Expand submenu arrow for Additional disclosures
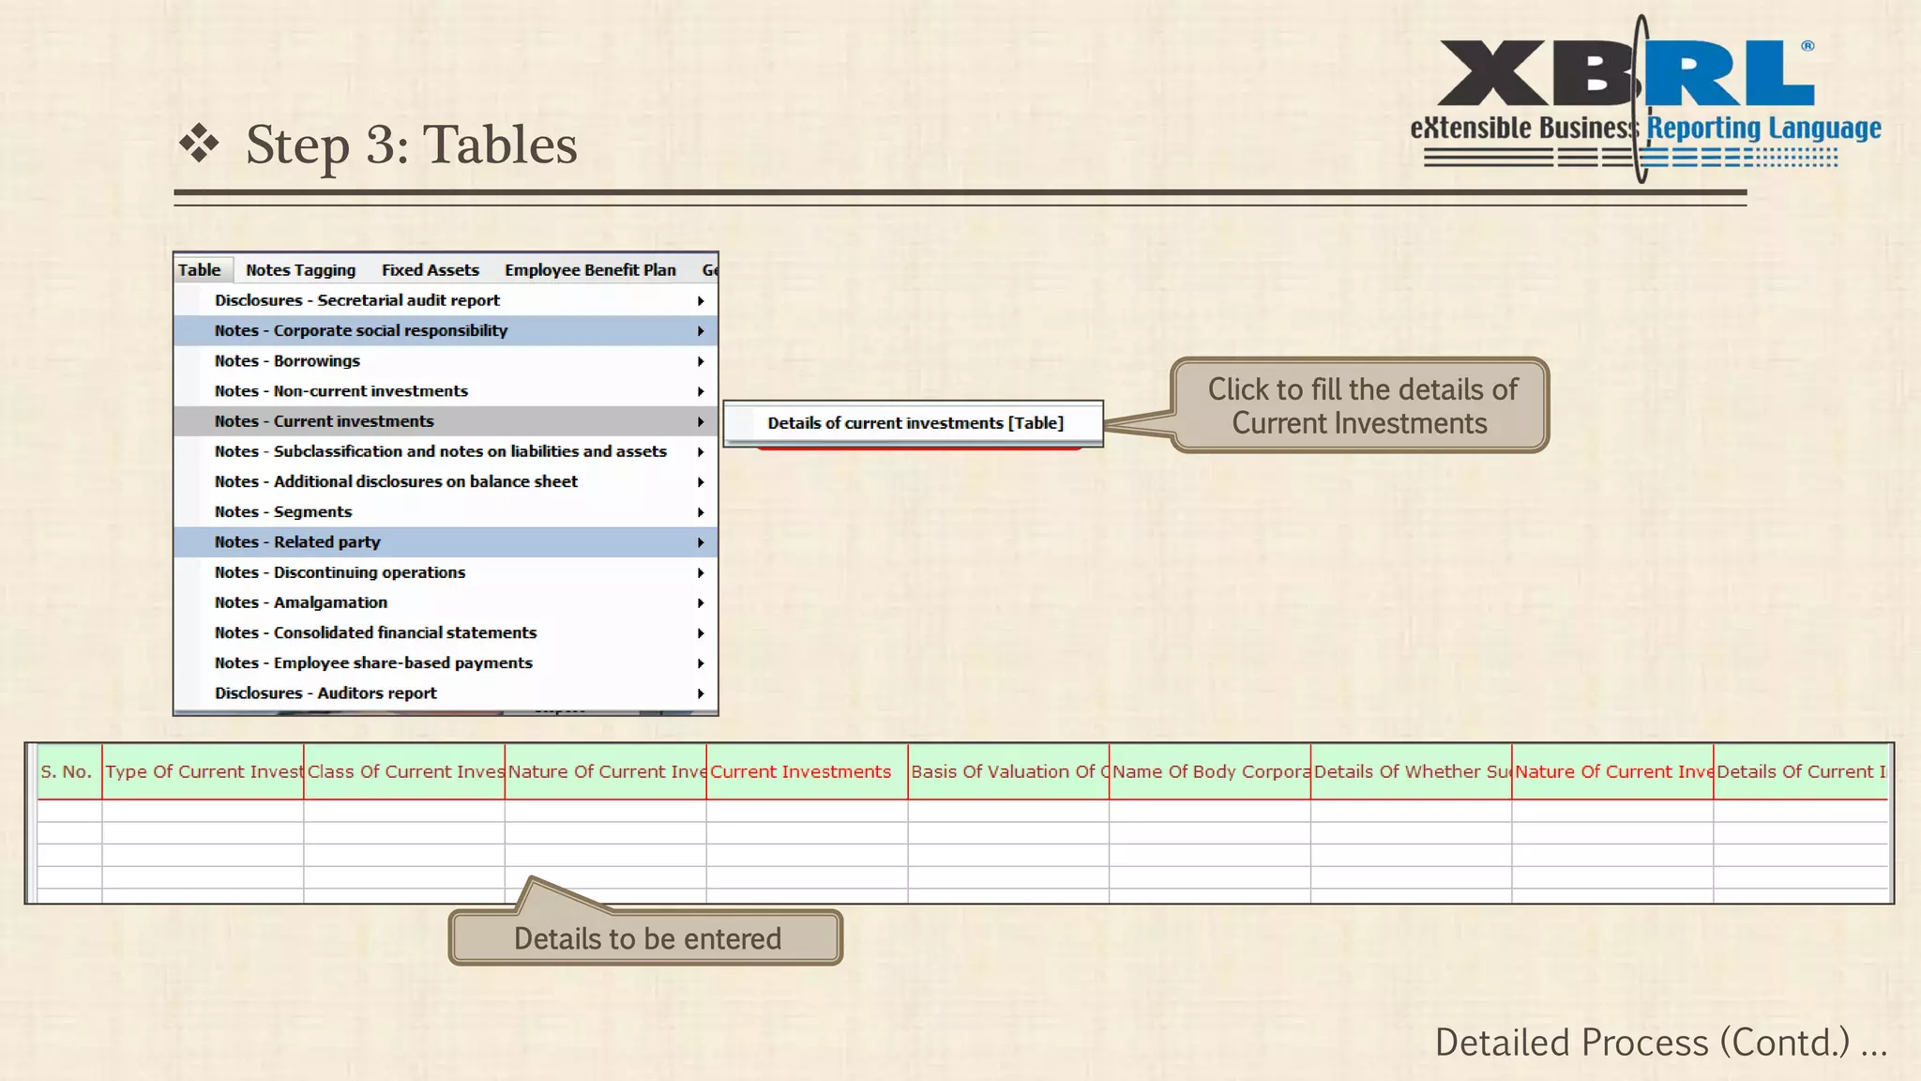The image size is (1921, 1081). click(x=701, y=482)
